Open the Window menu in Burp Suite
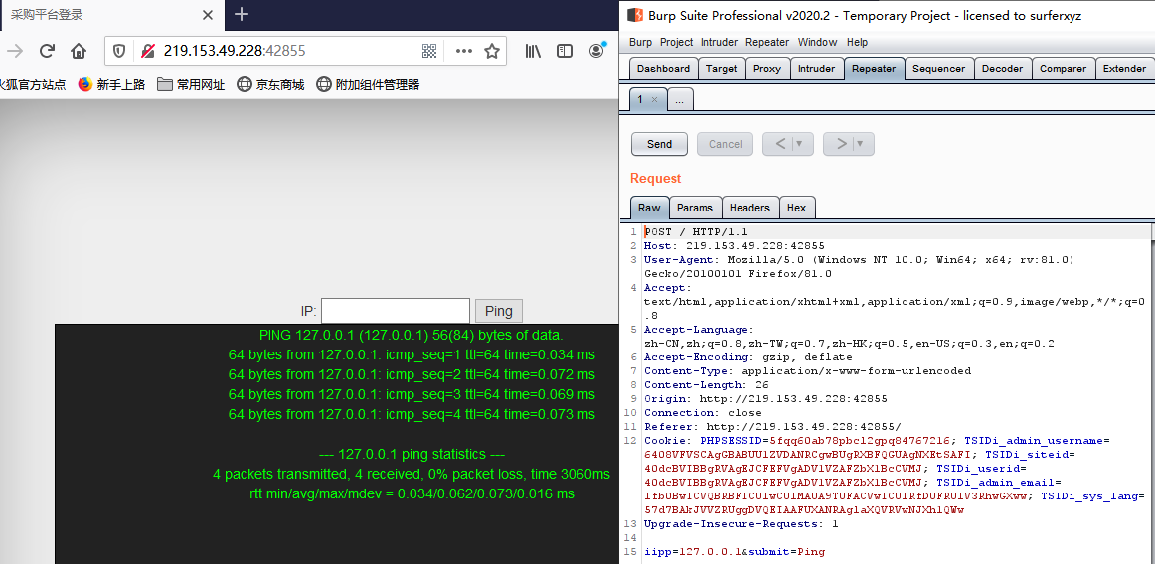Screen dimensions: 1155x564 pyautogui.click(x=817, y=42)
